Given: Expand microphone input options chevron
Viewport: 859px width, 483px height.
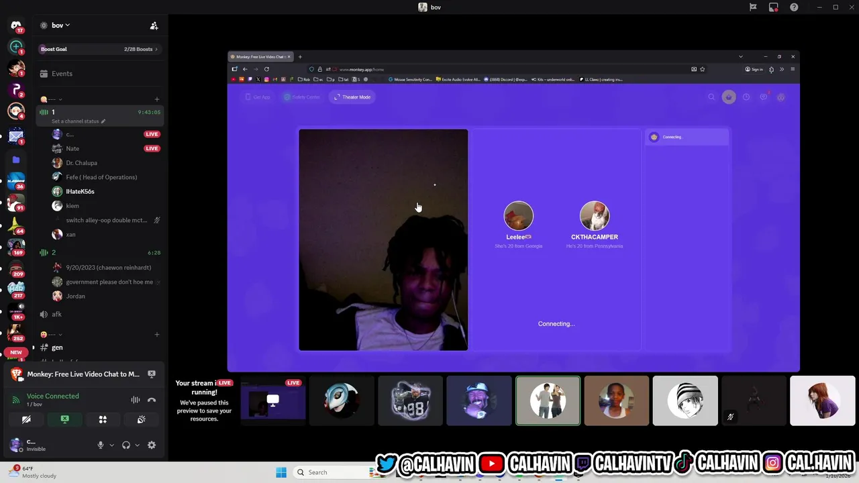Looking at the screenshot, I should tap(111, 445).
